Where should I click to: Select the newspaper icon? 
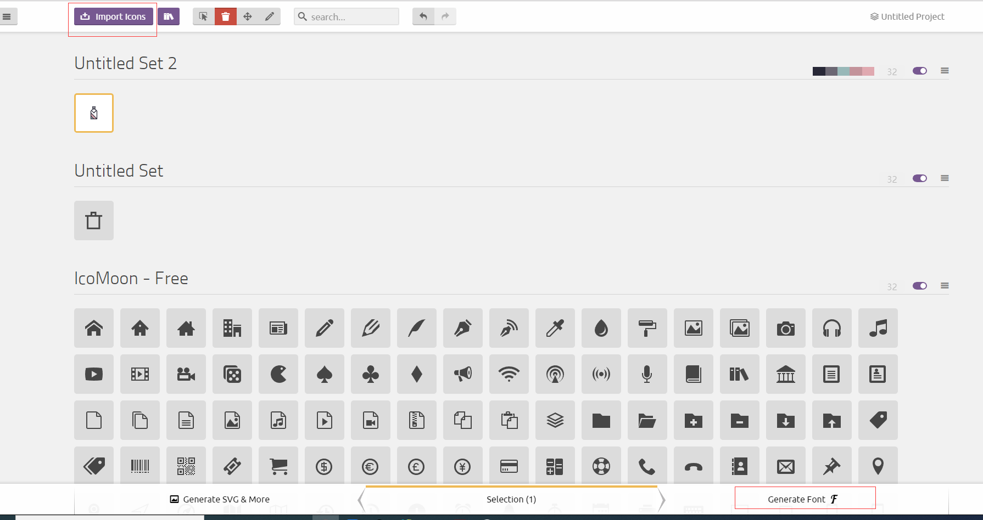(x=278, y=328)
